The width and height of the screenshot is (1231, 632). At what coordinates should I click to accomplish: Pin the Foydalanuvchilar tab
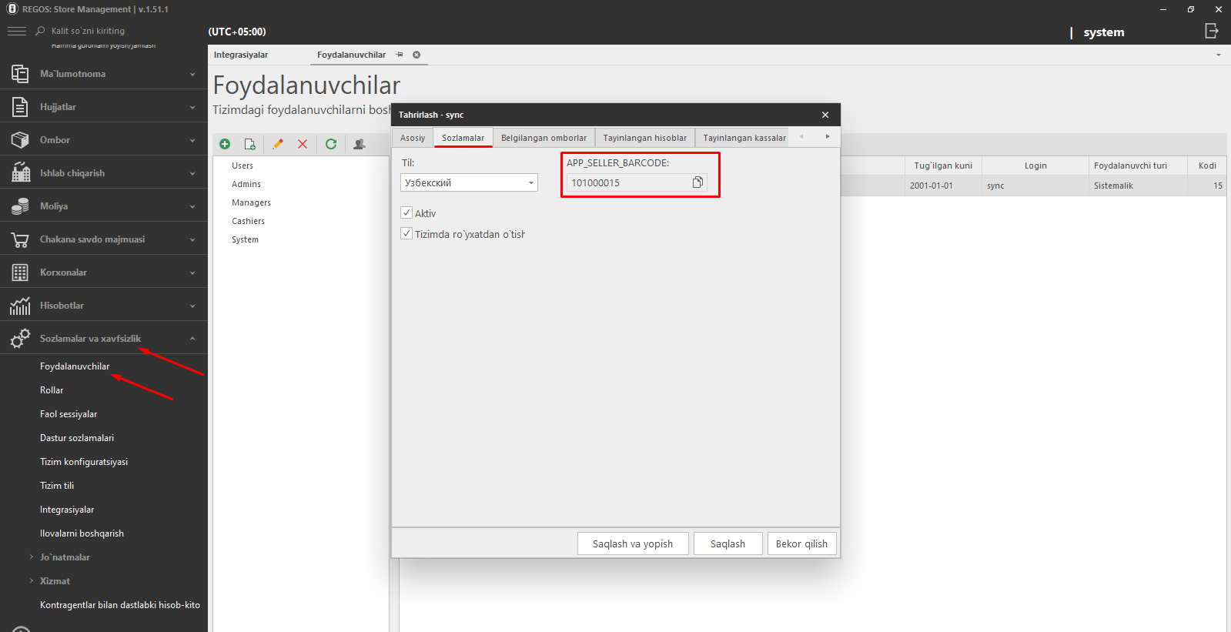pos(400,55)
